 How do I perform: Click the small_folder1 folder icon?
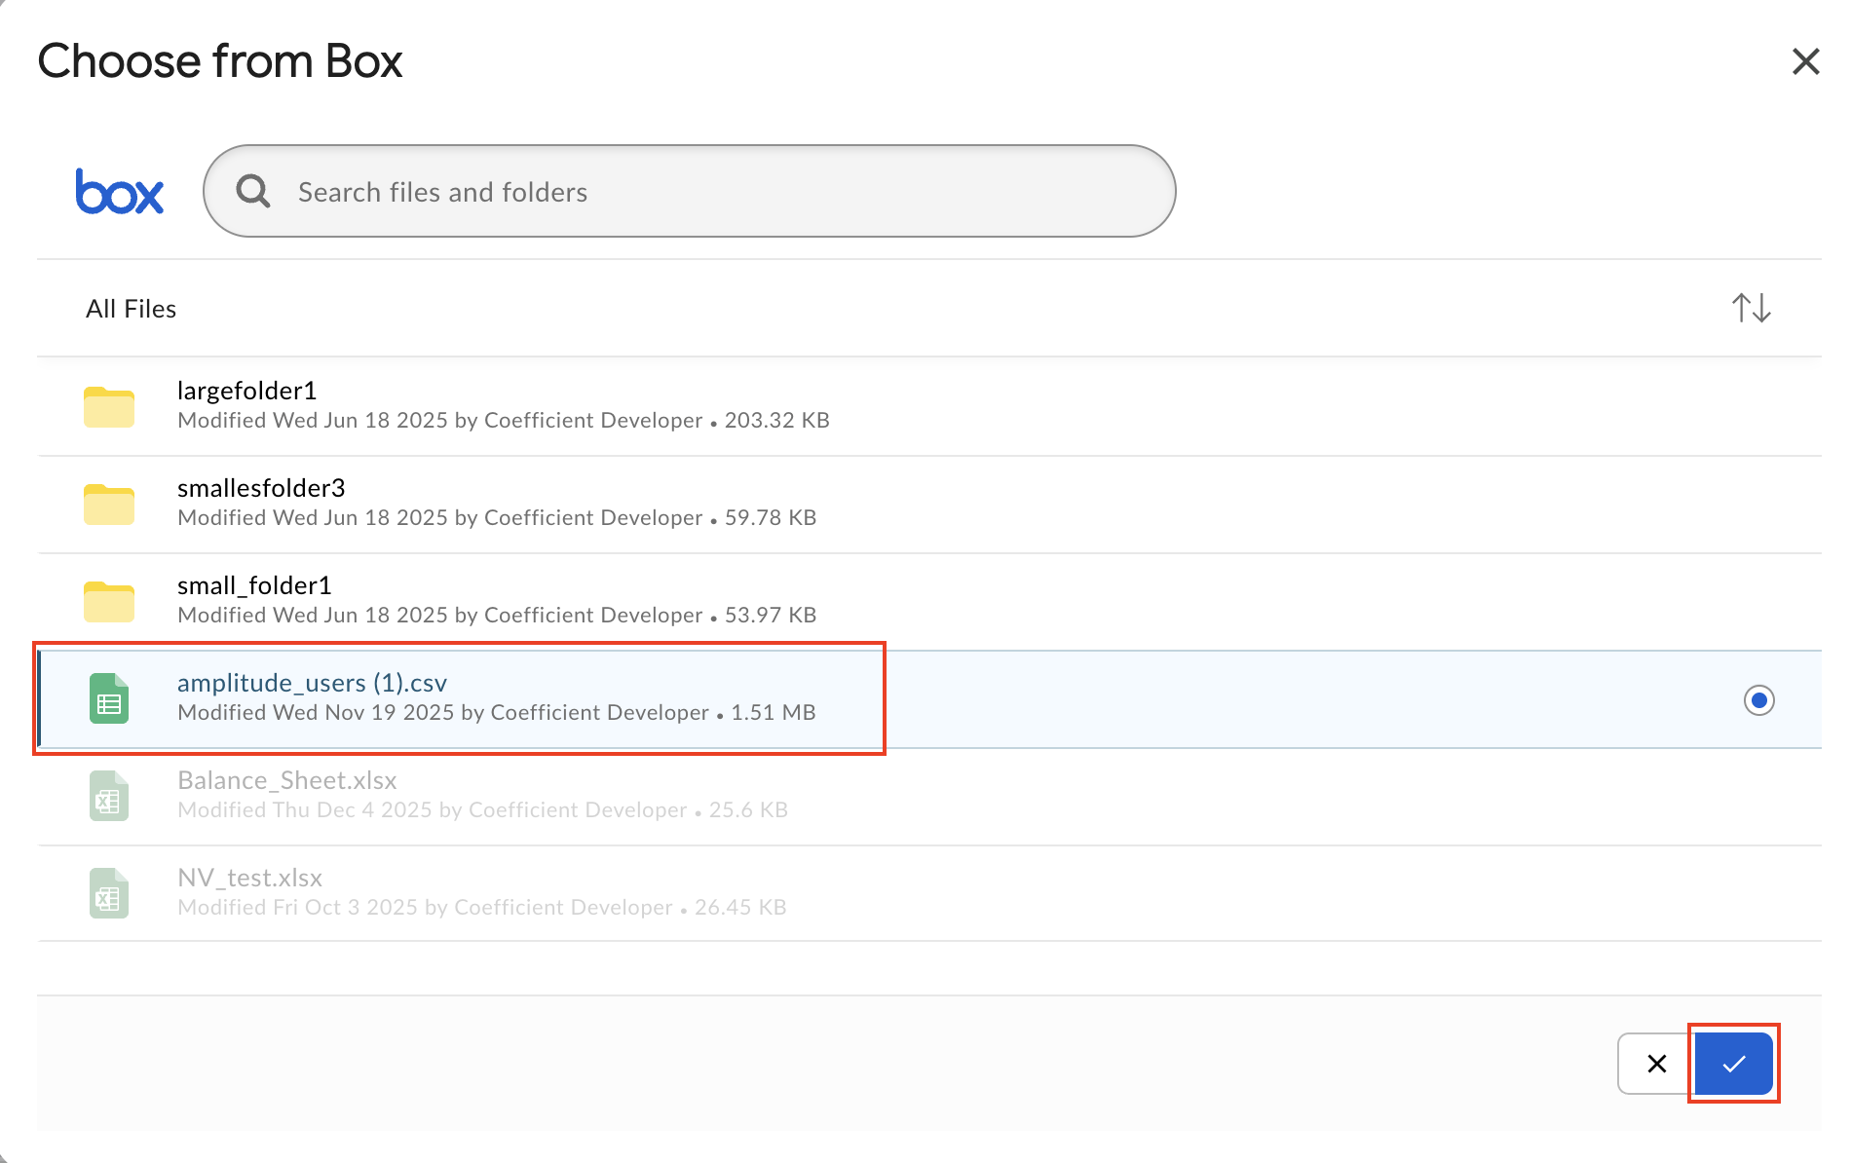[108, 602]
